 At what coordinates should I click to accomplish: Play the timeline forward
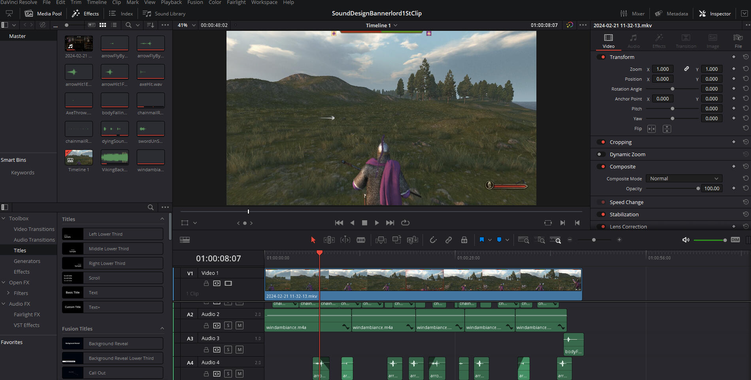(377, 223)
